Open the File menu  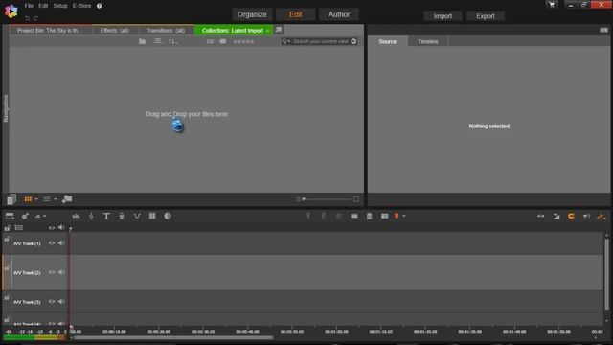29,6
